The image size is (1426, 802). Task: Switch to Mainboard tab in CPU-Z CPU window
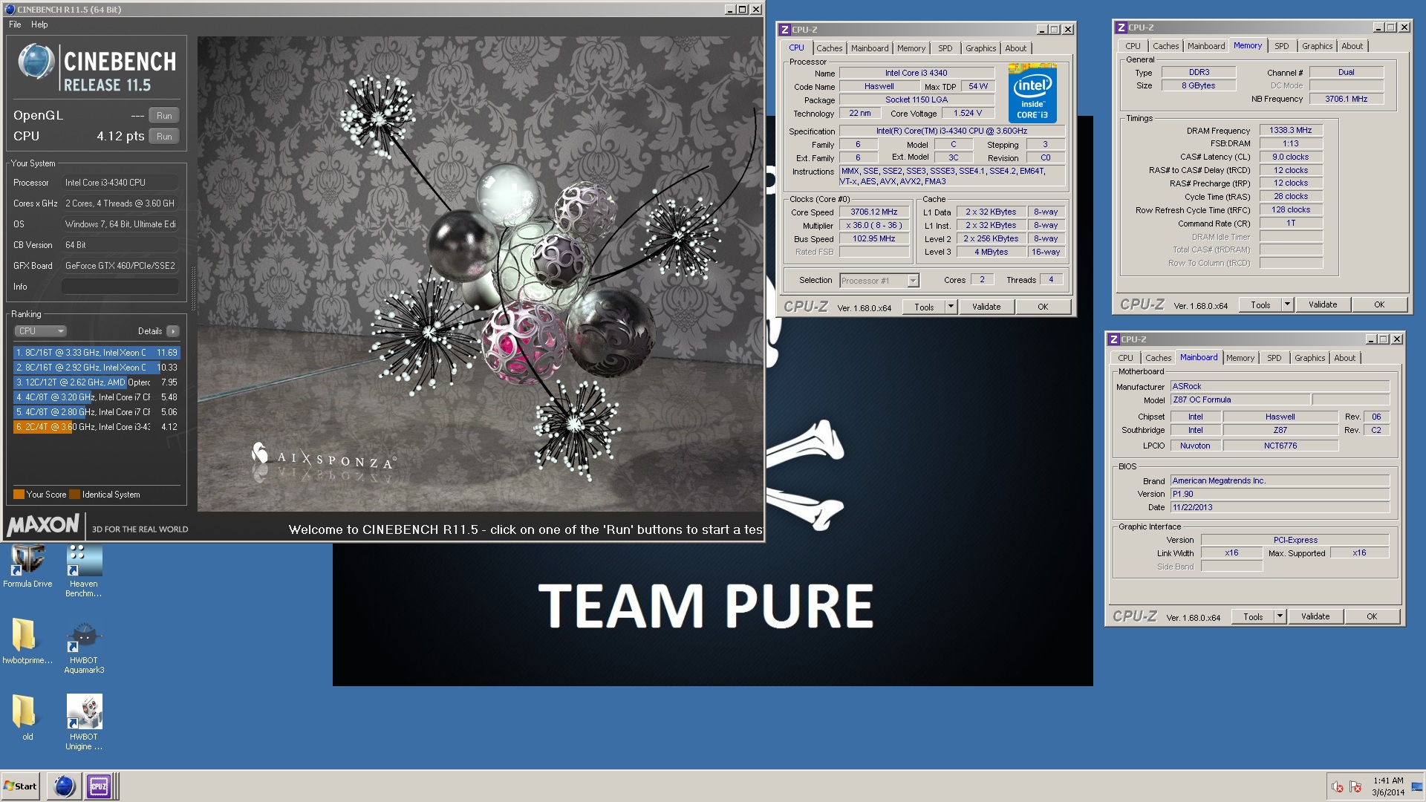coord(870,48)
